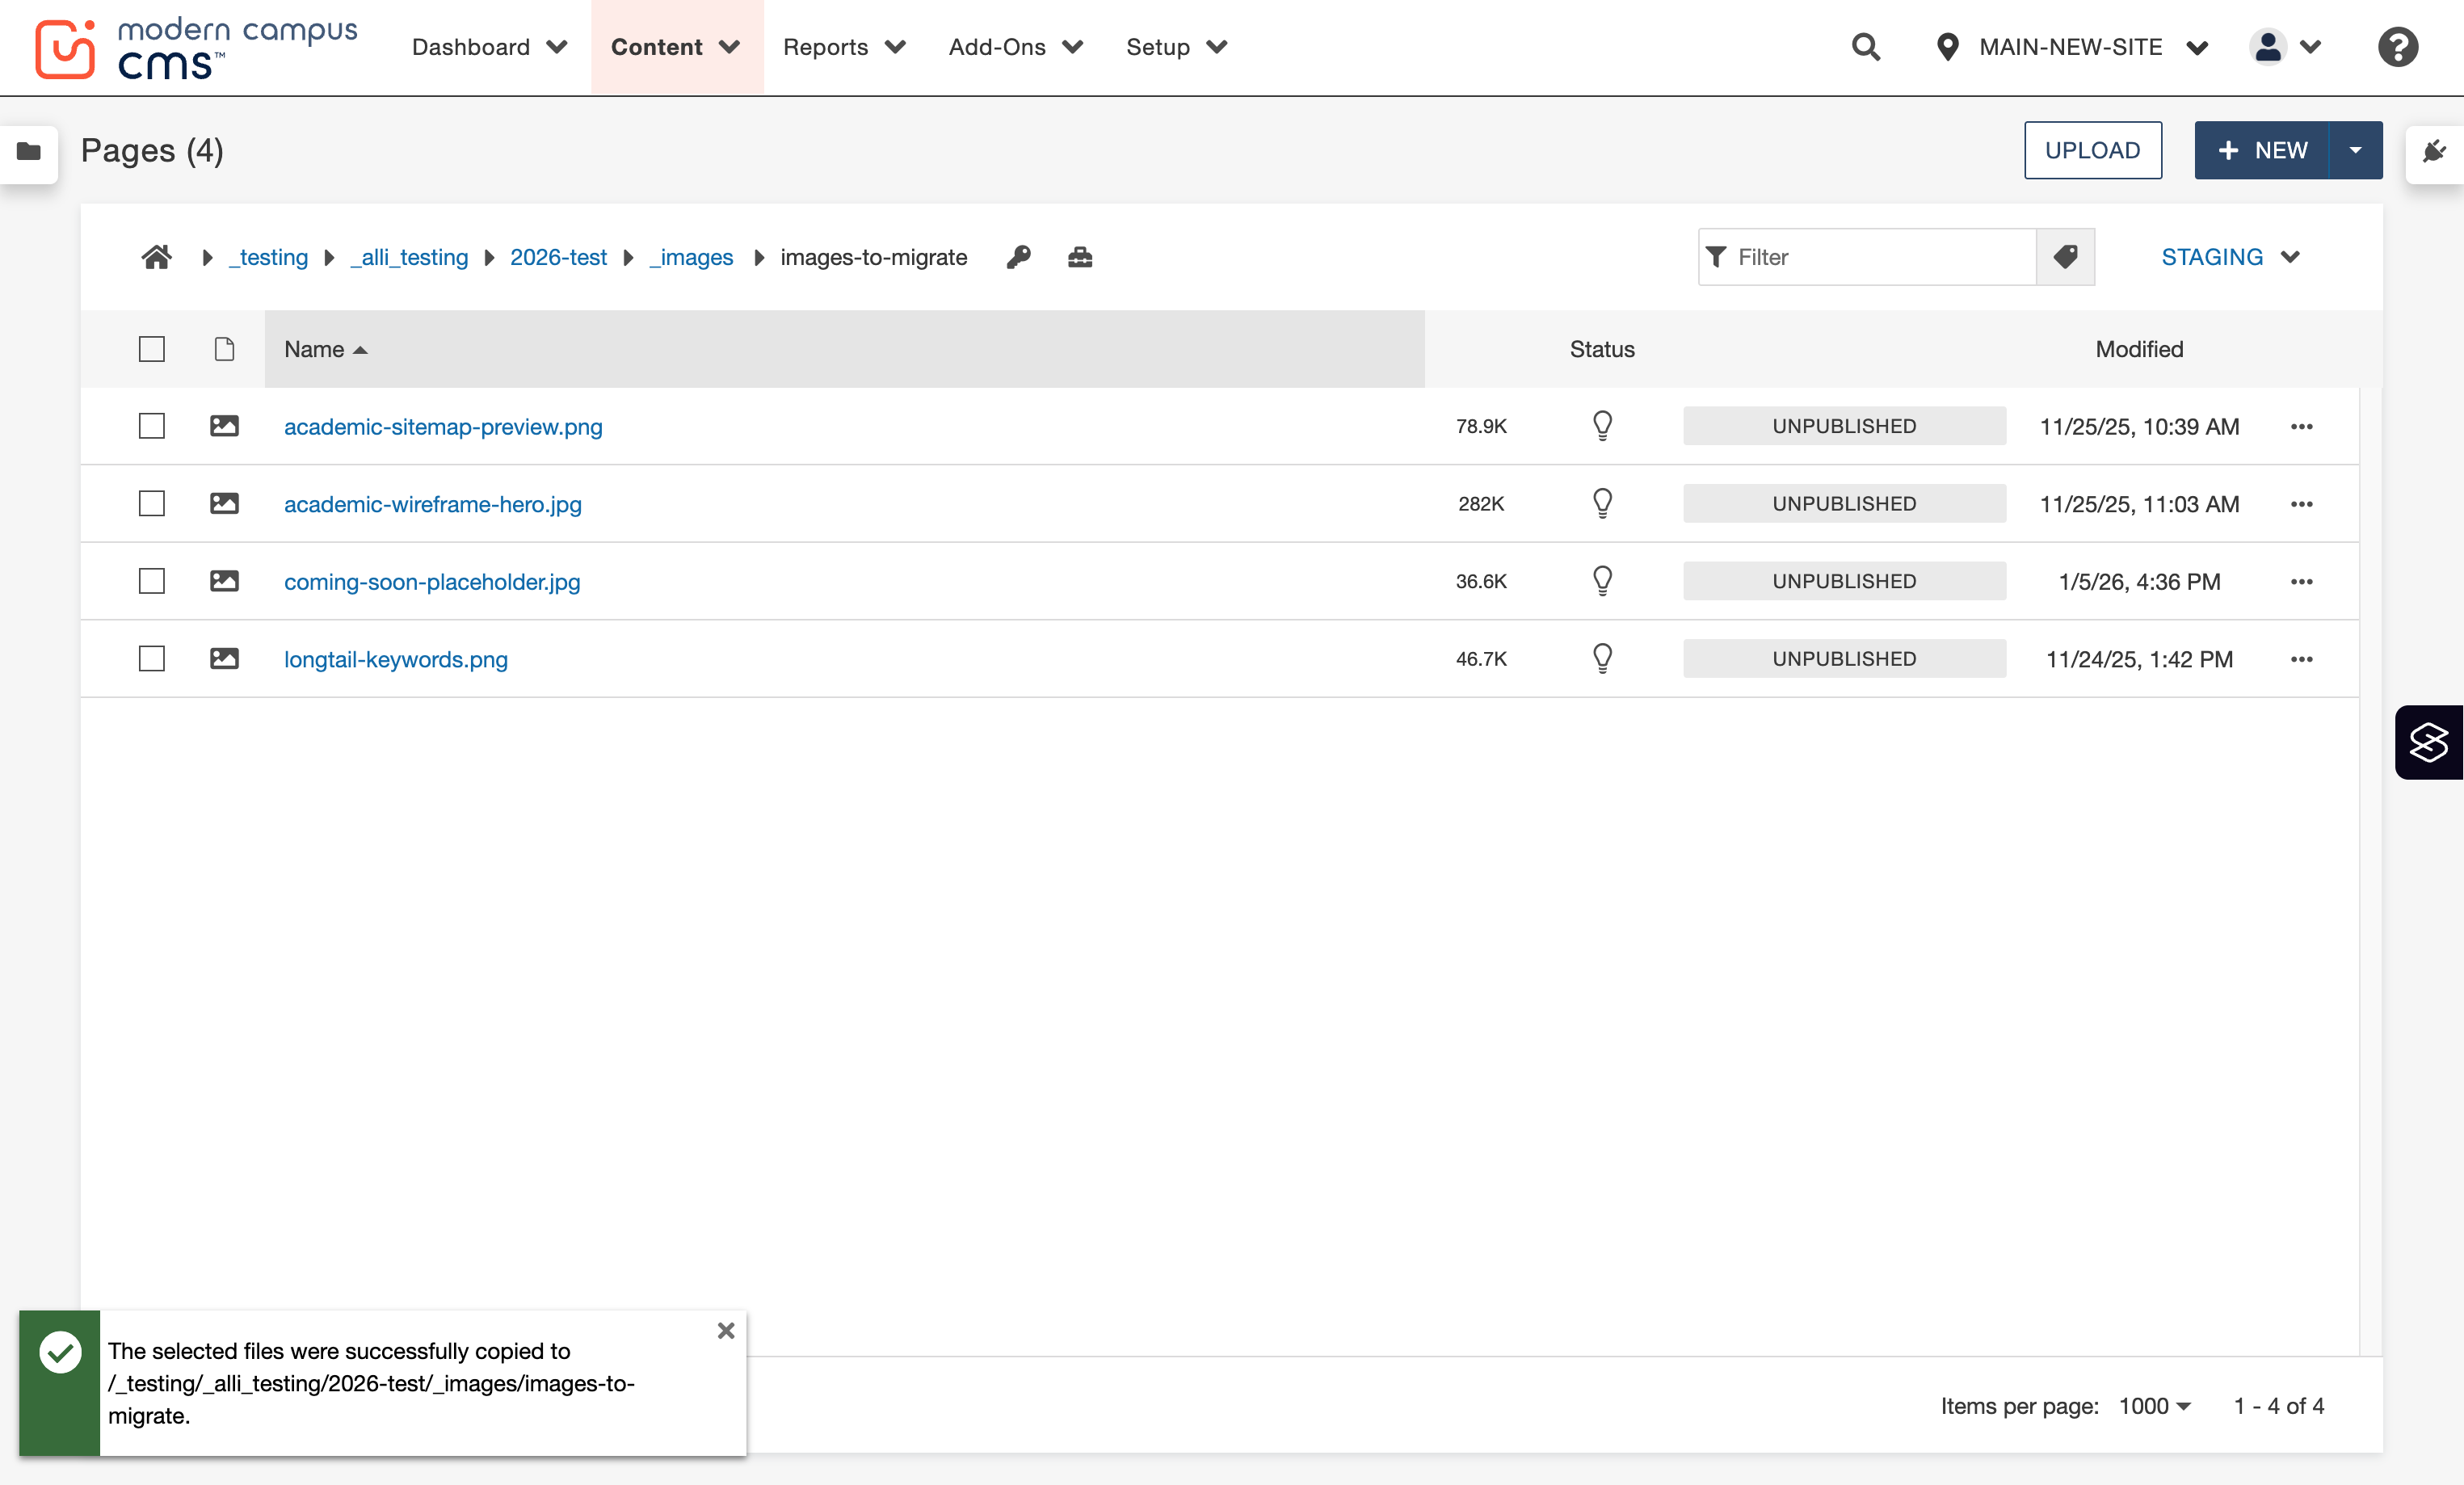Click the Modern Campus CMS logo

196,48
